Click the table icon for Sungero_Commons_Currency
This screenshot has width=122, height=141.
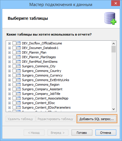click(19, 75)
